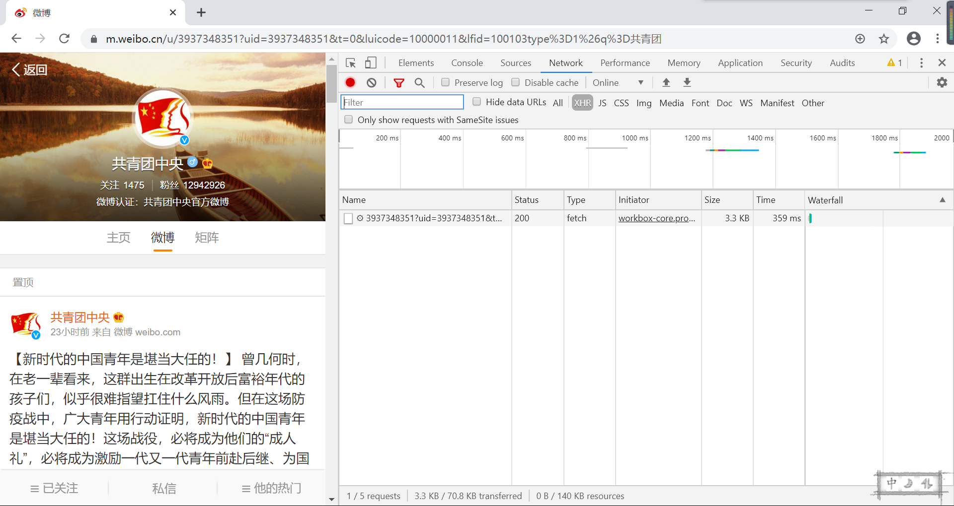Click the site lock icon in address bar
954x506 pixels.
[x=93, y=39]
